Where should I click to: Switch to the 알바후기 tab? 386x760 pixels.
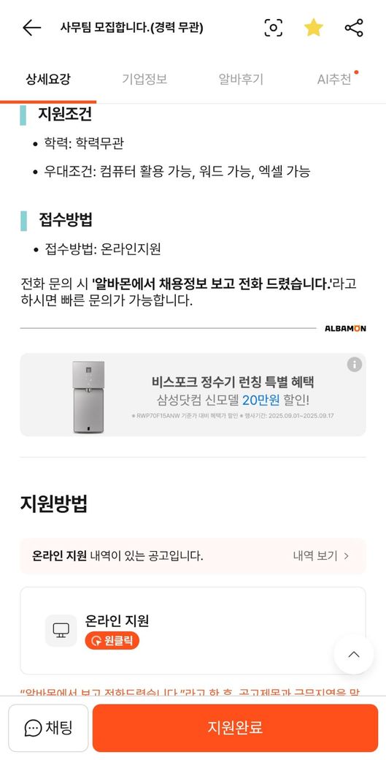coord(241,80)
